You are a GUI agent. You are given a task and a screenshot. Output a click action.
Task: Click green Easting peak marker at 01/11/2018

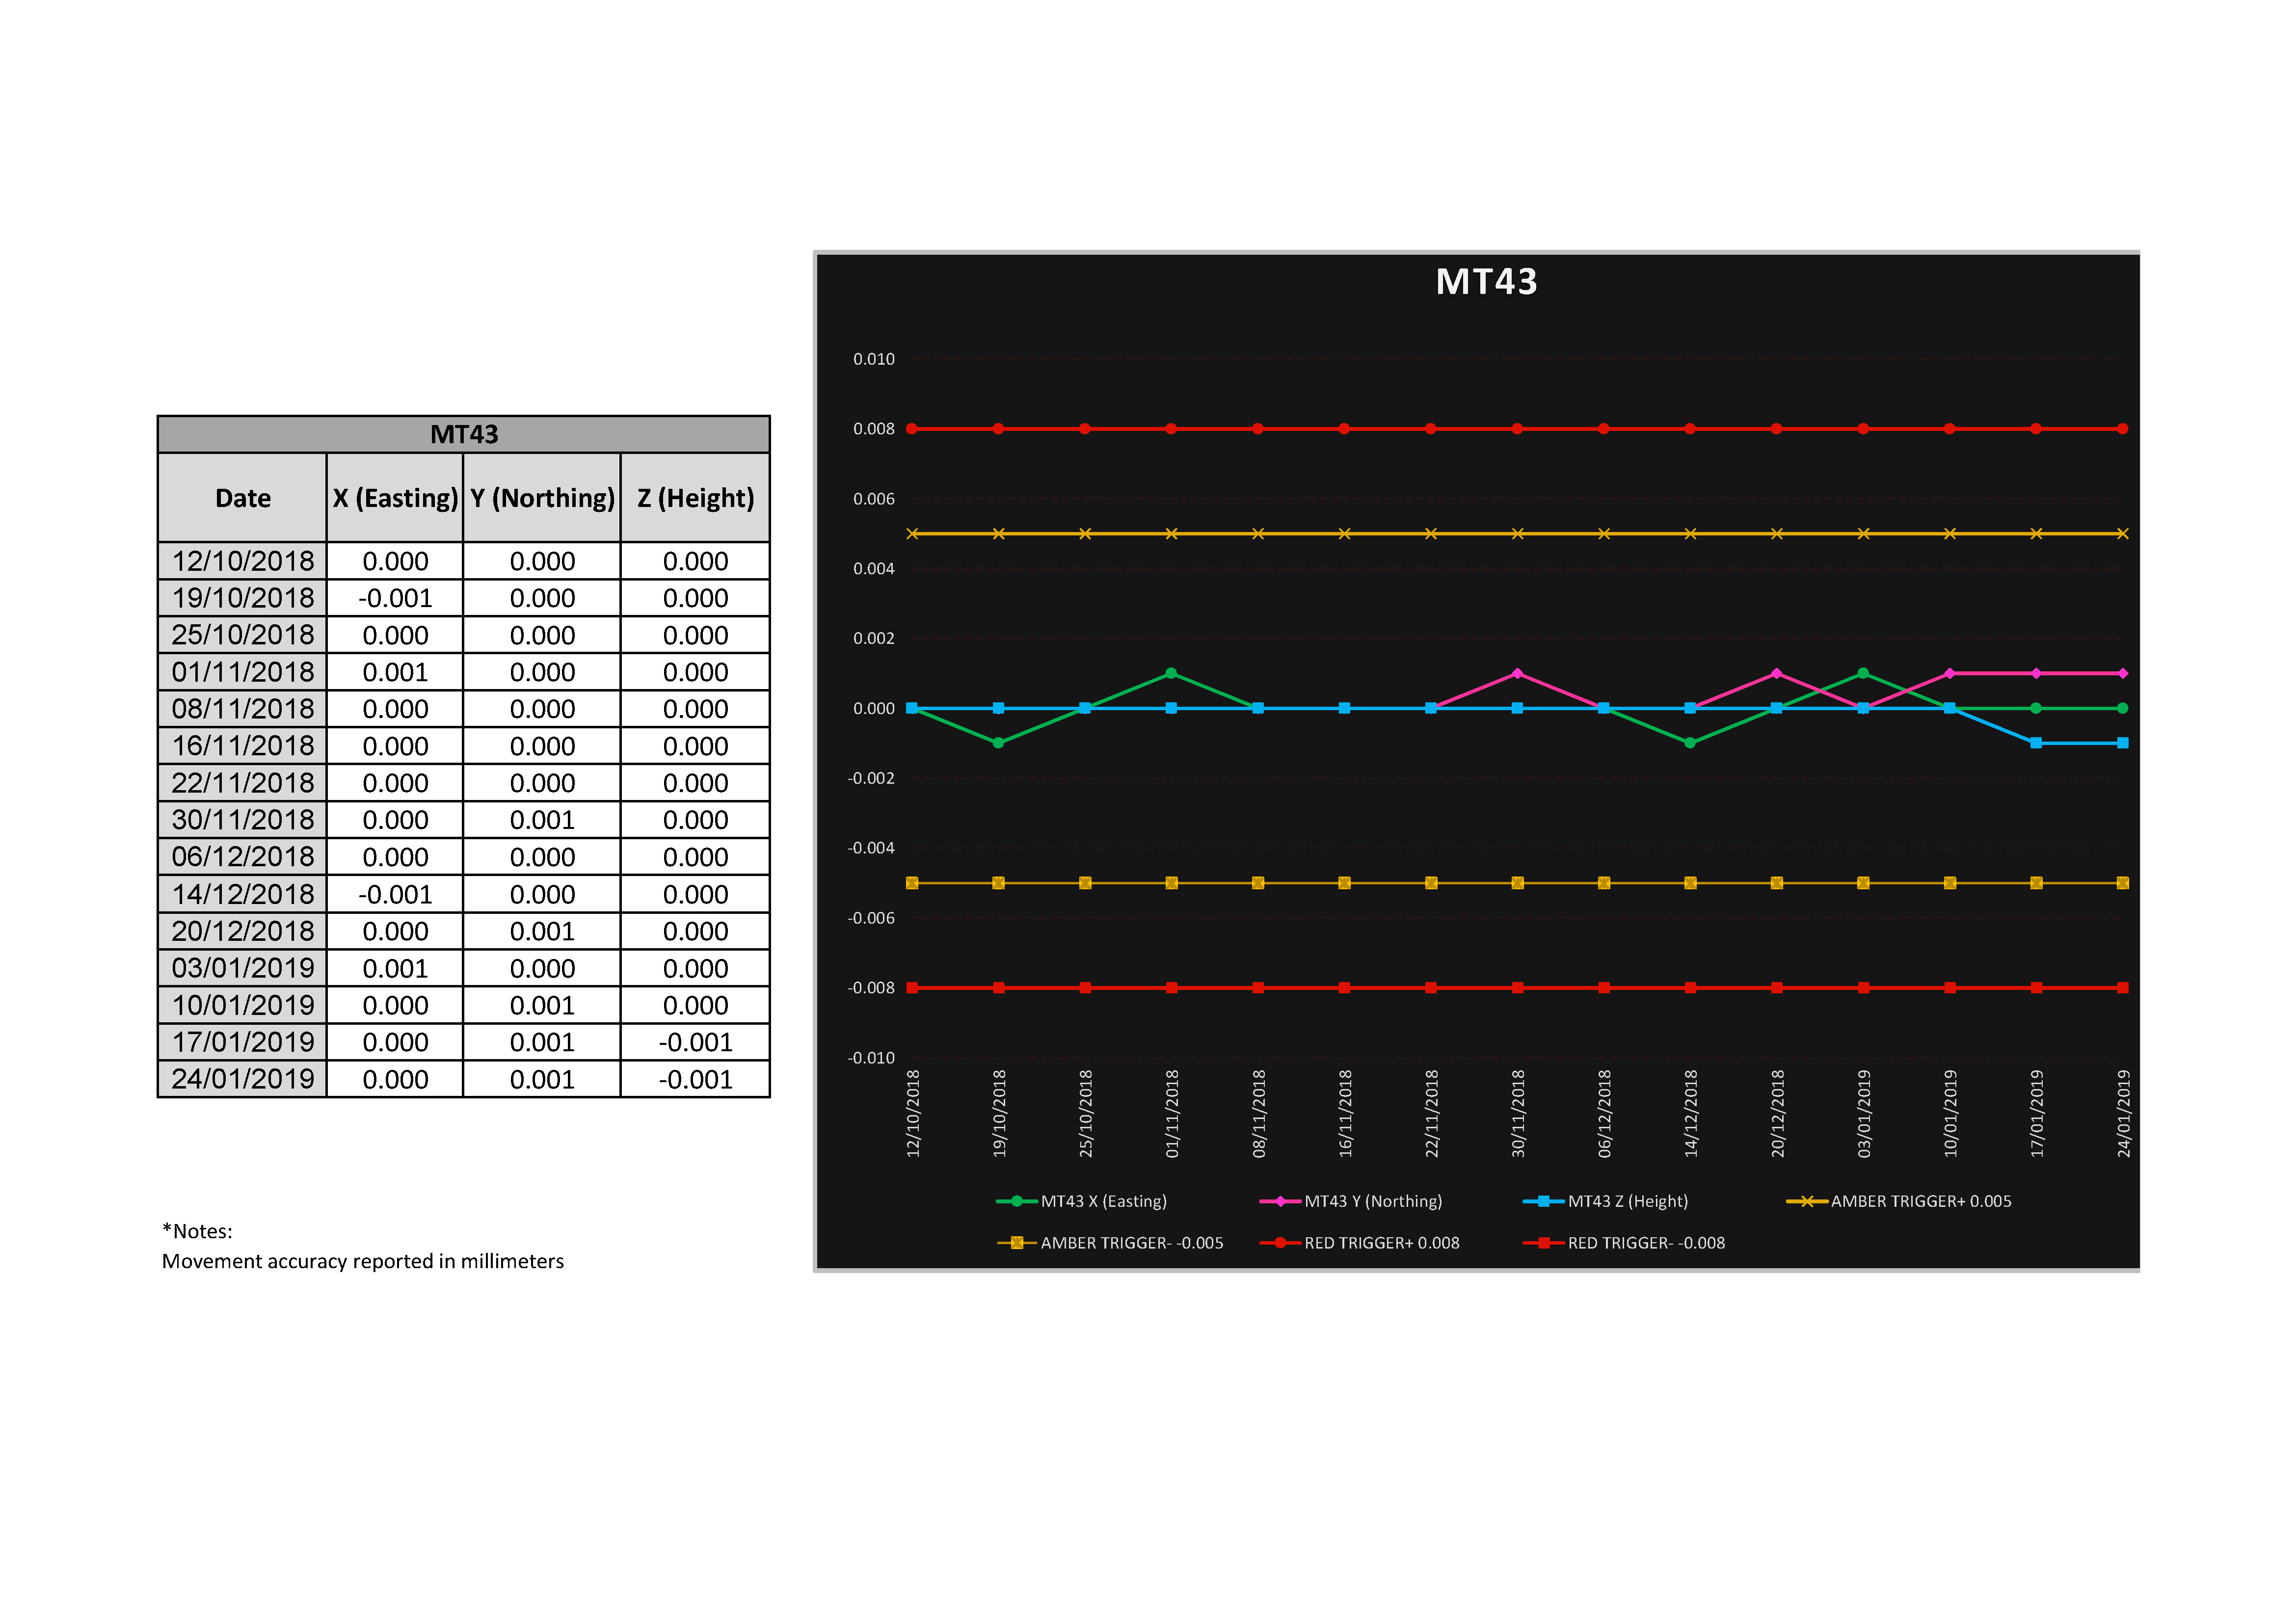pos(1171,673)
